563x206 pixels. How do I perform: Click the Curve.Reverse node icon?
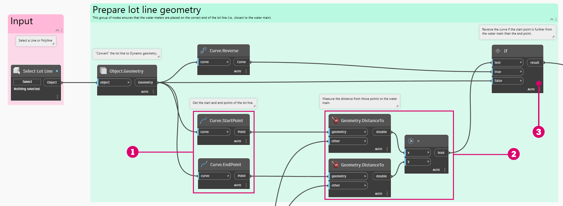203,50
